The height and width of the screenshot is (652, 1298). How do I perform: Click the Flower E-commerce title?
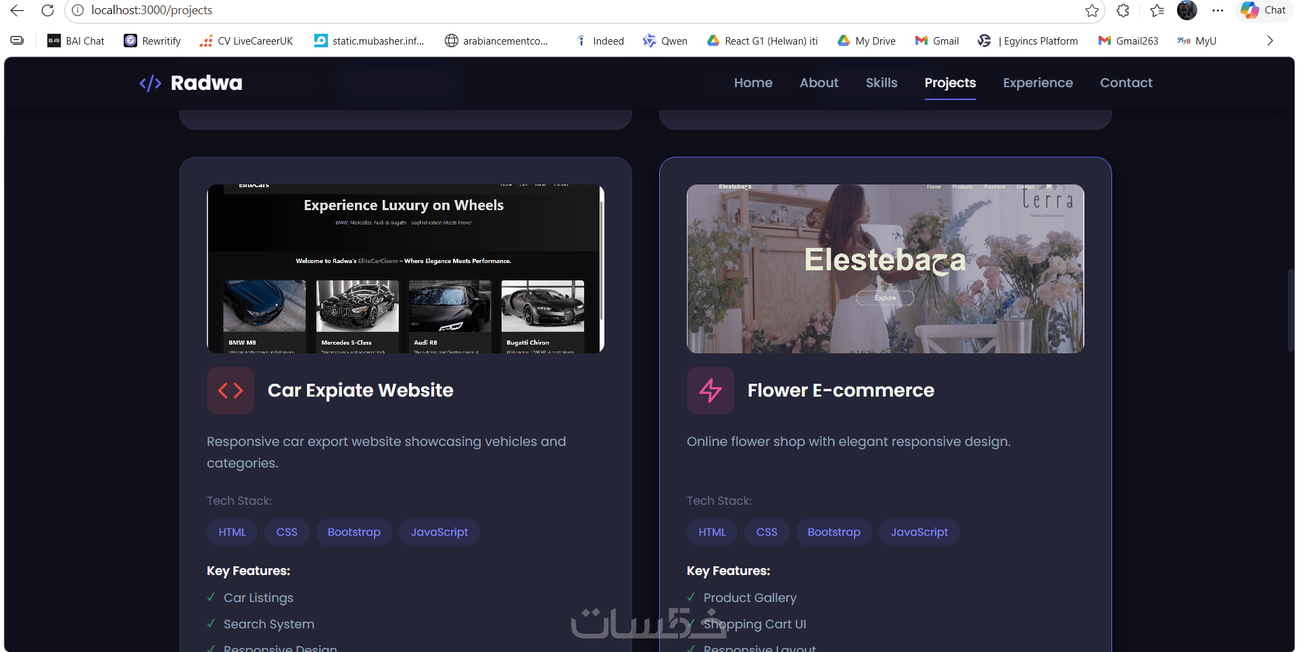click(841, 391)
